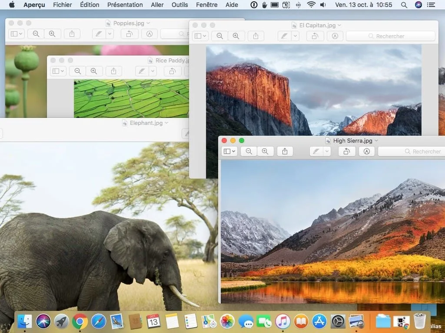Show Markup toolbar in High Sierra.jpg window

coord(367,151)
